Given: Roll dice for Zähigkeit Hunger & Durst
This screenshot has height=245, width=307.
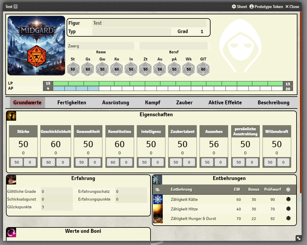Looking at the screenshot, I should 288,218.
